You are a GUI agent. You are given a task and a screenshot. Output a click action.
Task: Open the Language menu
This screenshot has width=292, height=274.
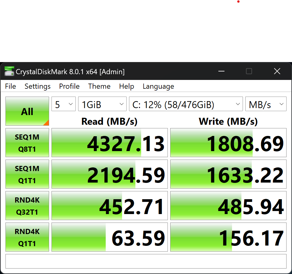coord(158,86)
